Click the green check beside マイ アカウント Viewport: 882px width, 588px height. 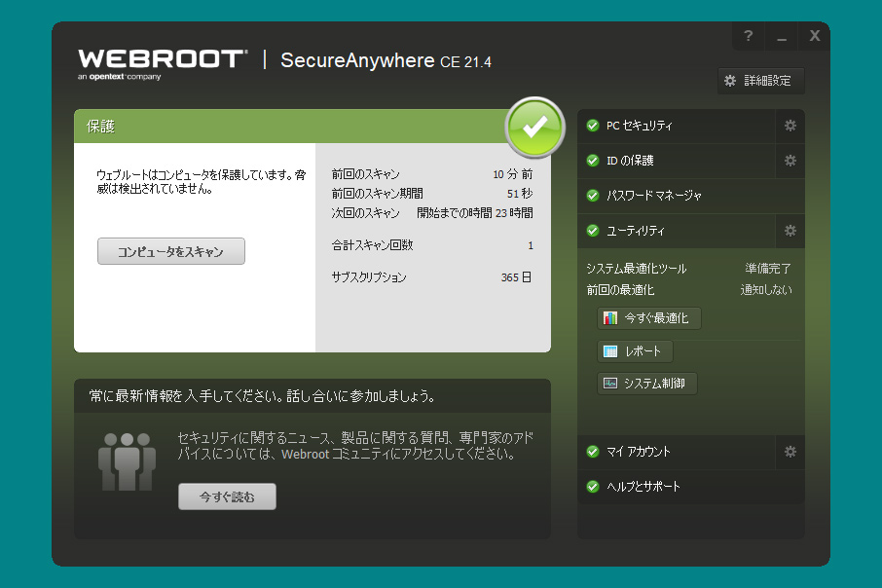pyautogui.click(x=593, y=452)
